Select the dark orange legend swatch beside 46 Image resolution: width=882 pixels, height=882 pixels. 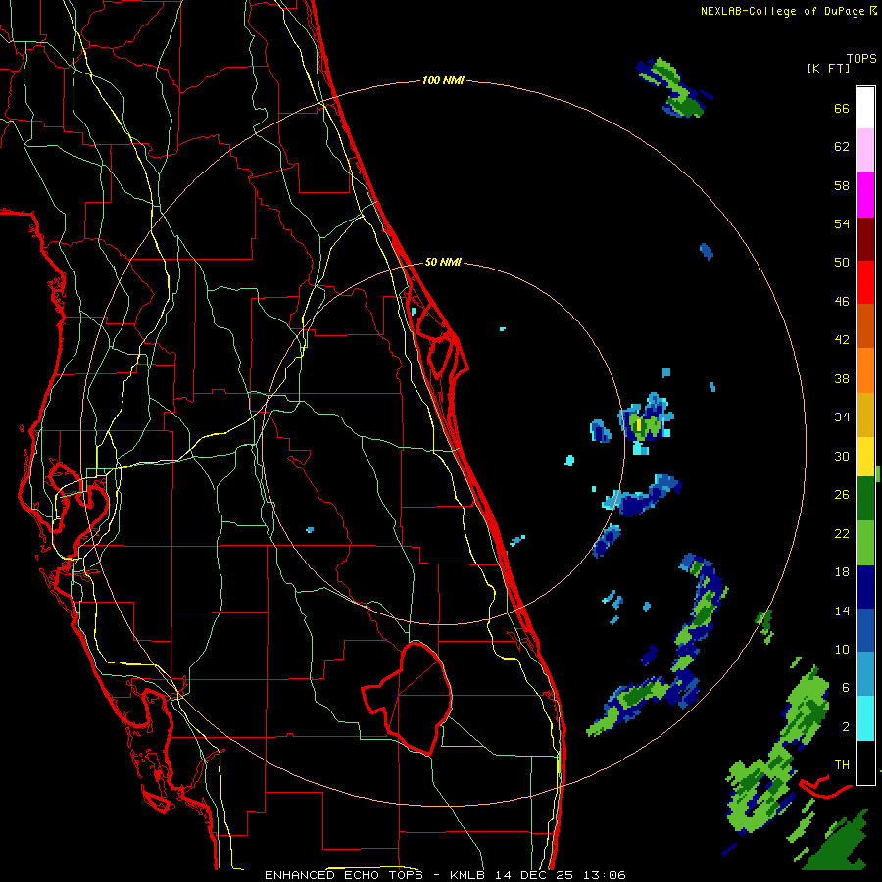[865, 326]
